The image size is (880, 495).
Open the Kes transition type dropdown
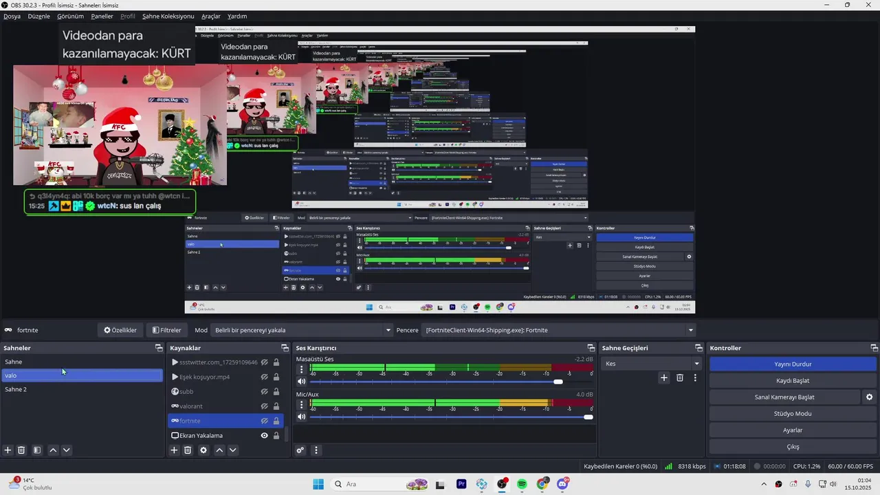[650, 364]
